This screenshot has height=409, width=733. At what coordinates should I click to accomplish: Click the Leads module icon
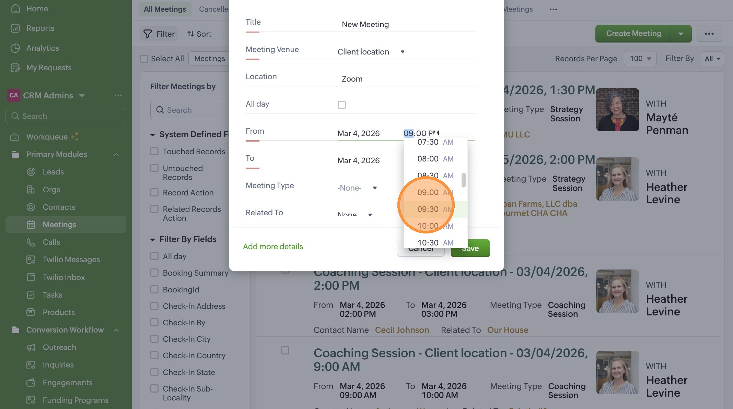pyautogui.click(x=31, y=172)
